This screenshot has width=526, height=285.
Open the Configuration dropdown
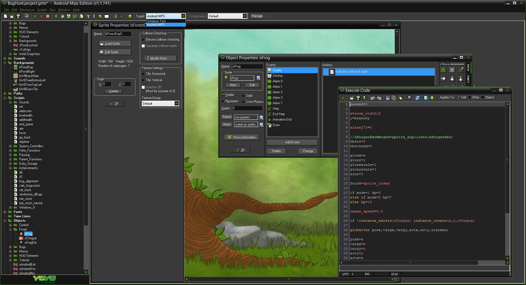[x=245, y=16]
